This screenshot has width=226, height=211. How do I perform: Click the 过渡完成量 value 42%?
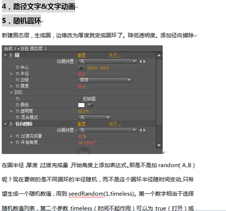click(x=82, y=136)
